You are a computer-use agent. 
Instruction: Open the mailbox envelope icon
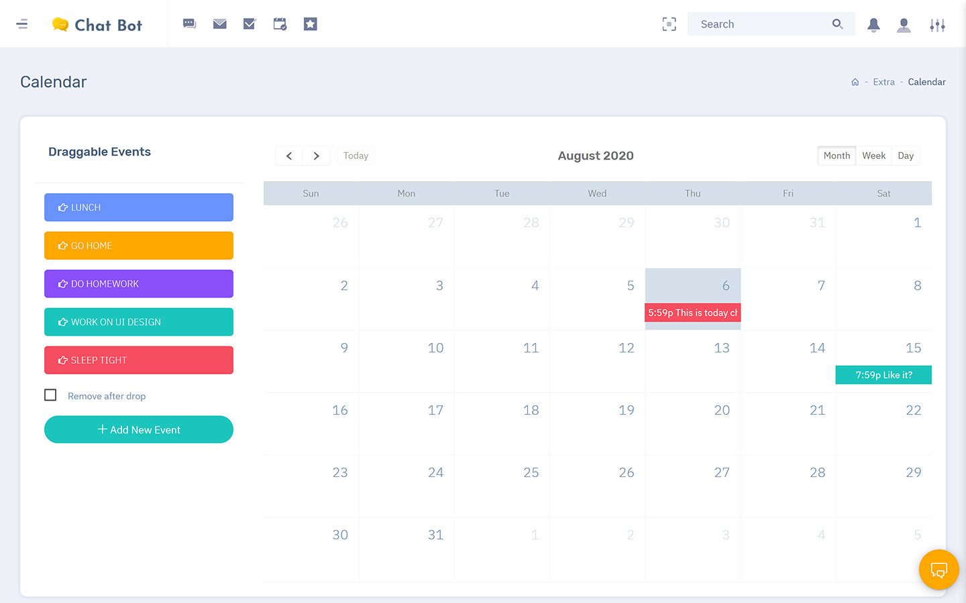pyautogui.click(x=220, y=24)
